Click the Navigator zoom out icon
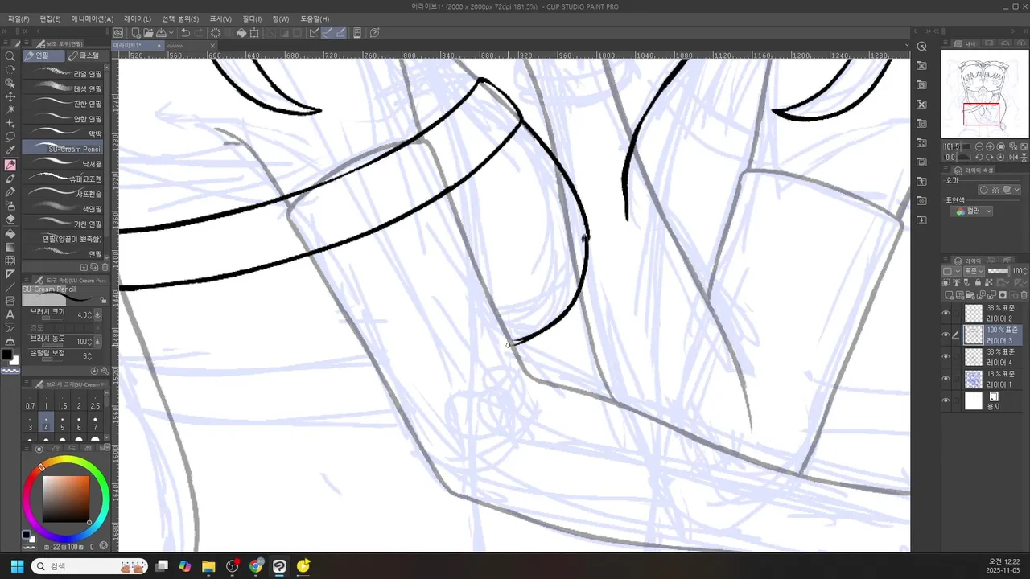 tap(978, 147)
